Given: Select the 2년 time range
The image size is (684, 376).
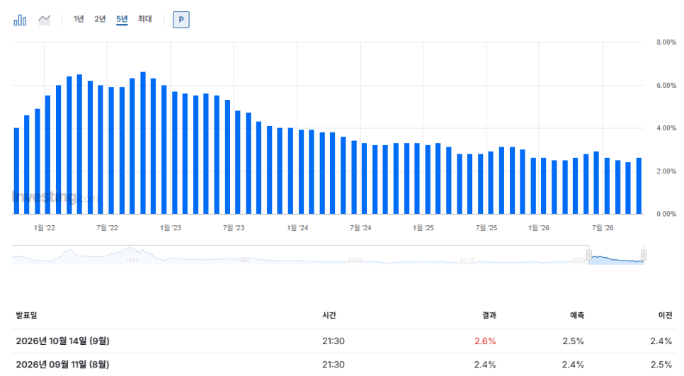Looking at the screenshot, I should pyautogui.click(x=100, y=18).
